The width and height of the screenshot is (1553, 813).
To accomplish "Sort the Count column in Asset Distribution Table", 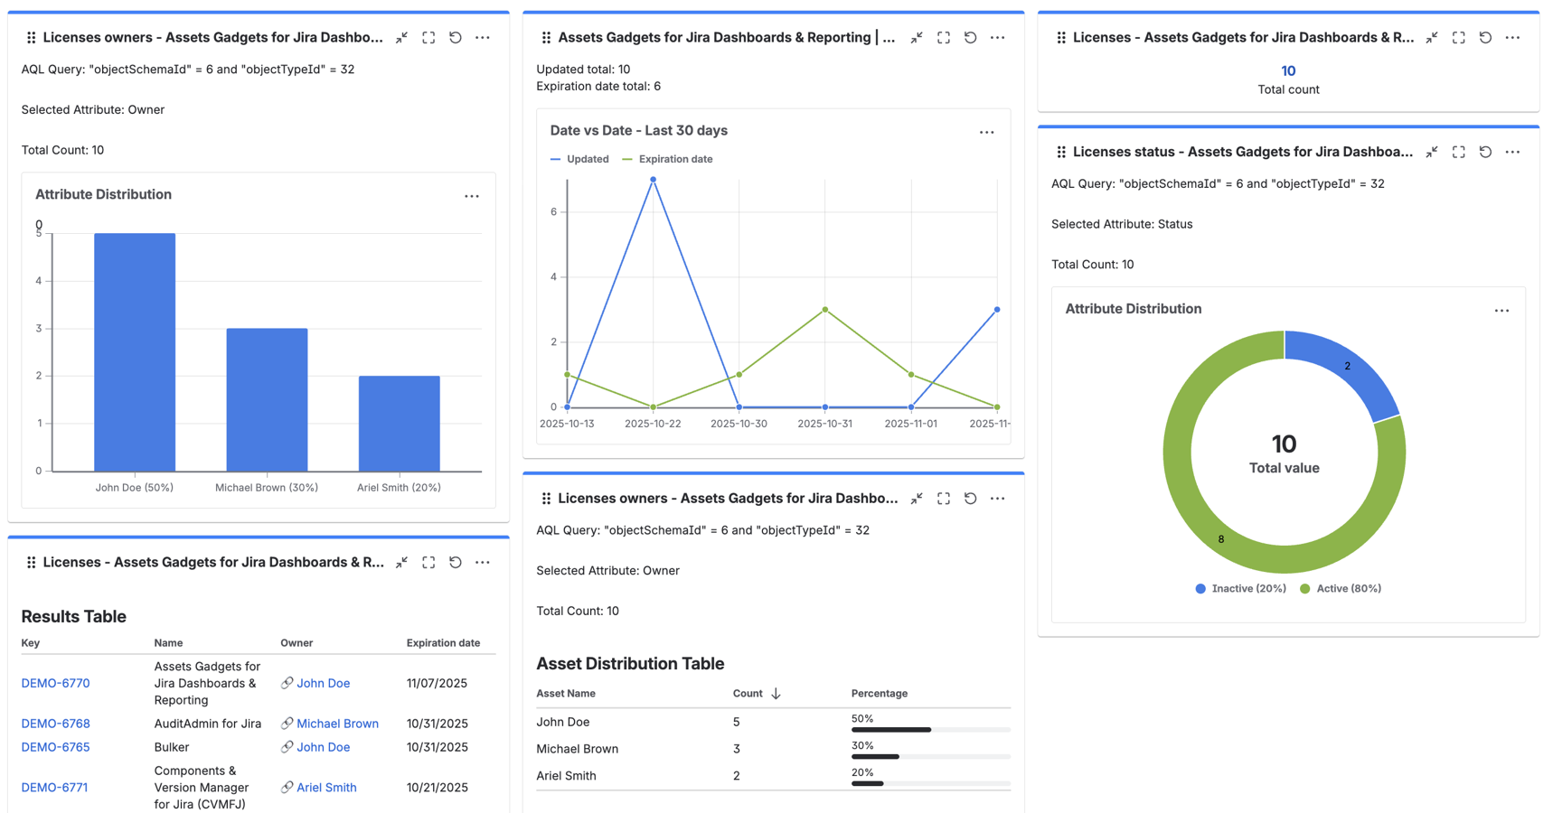I will (x=759, y=693).
